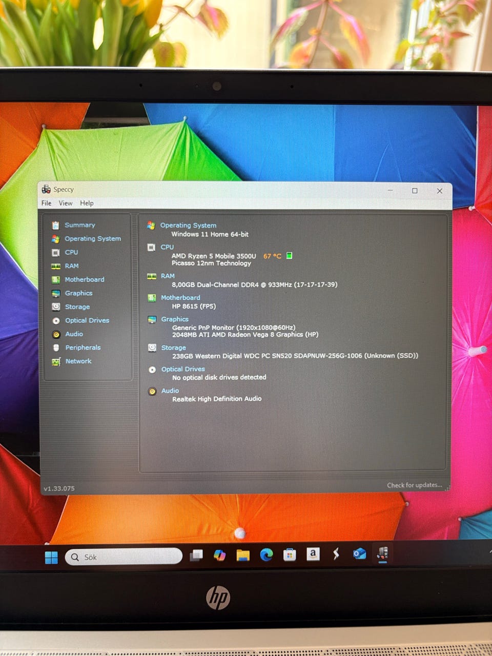This screenshot has width=492, height=656.
Task: Open the CPU heading link in summary
Action: pos(167,247)
